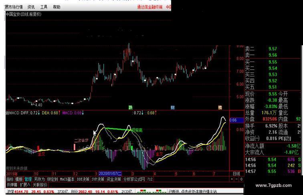Image resolution: width=303 pixels, height=195 pixels.
Task: Click the 收益 value 0.016
Action: [x=271, y=139]
